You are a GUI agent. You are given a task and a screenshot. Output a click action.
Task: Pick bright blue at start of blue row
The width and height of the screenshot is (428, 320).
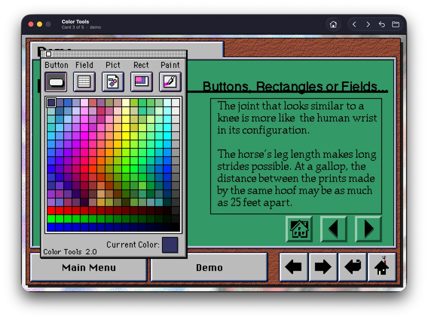51,227
